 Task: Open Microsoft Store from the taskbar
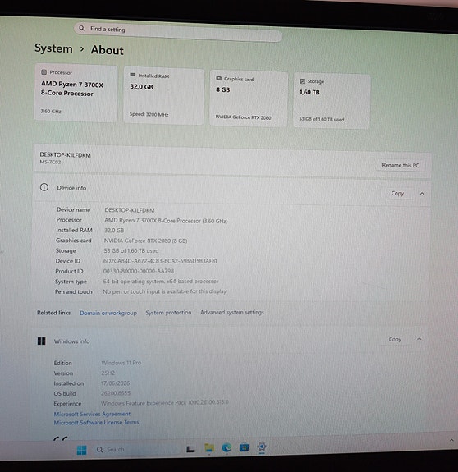click(244, 447)
